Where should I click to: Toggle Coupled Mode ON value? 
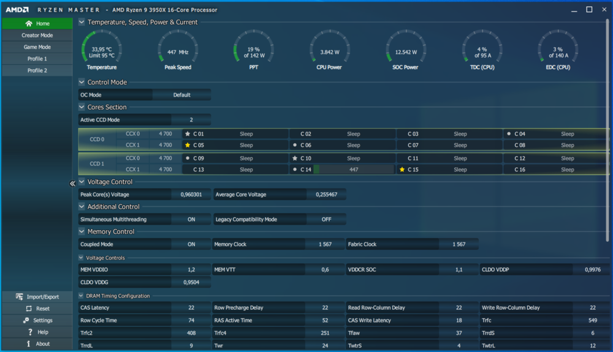tap(191, 244)
